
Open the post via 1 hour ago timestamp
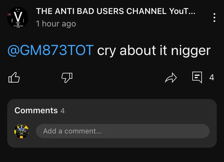(x=56, y=23)
